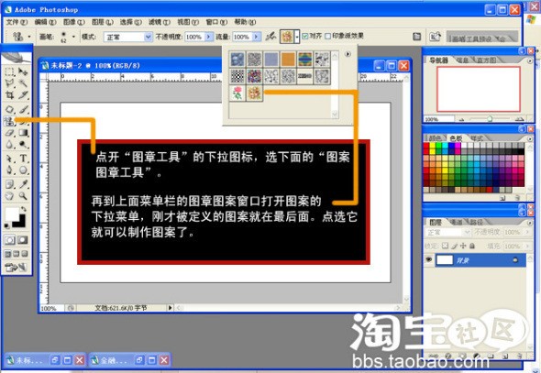This screenshot has width=541, height=373.
Task: Switch to the 路径 tab
Action: point(476,223)
